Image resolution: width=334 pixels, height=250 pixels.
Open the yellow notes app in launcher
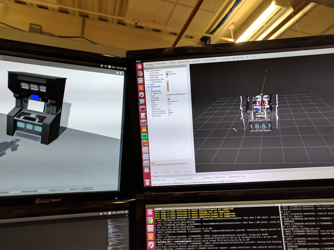(144, 130)
